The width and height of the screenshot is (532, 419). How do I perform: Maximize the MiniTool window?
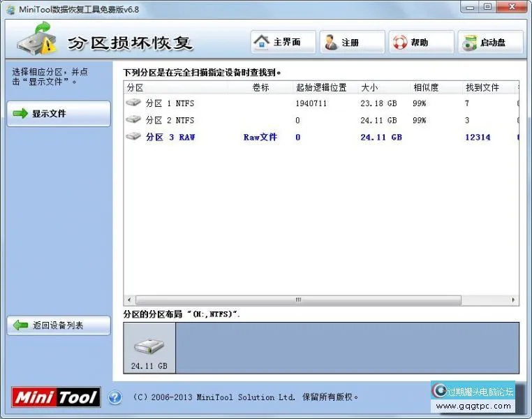tap(487, 7)
